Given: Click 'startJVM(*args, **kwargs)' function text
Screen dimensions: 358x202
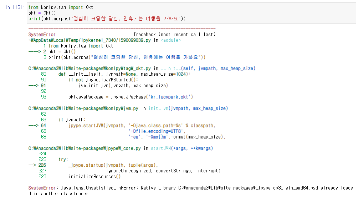Looking at the screenshot, I should tap(182, 148).
